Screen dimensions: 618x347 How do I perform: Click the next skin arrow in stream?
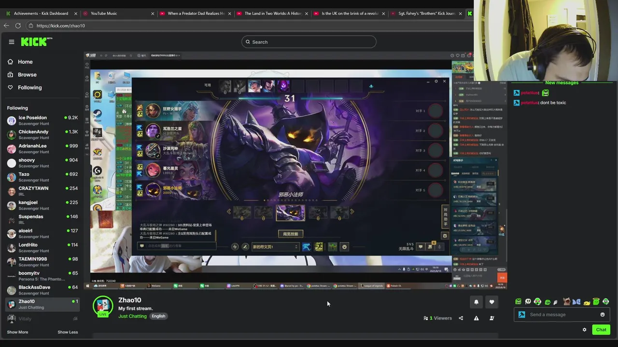tap(352, 212)
